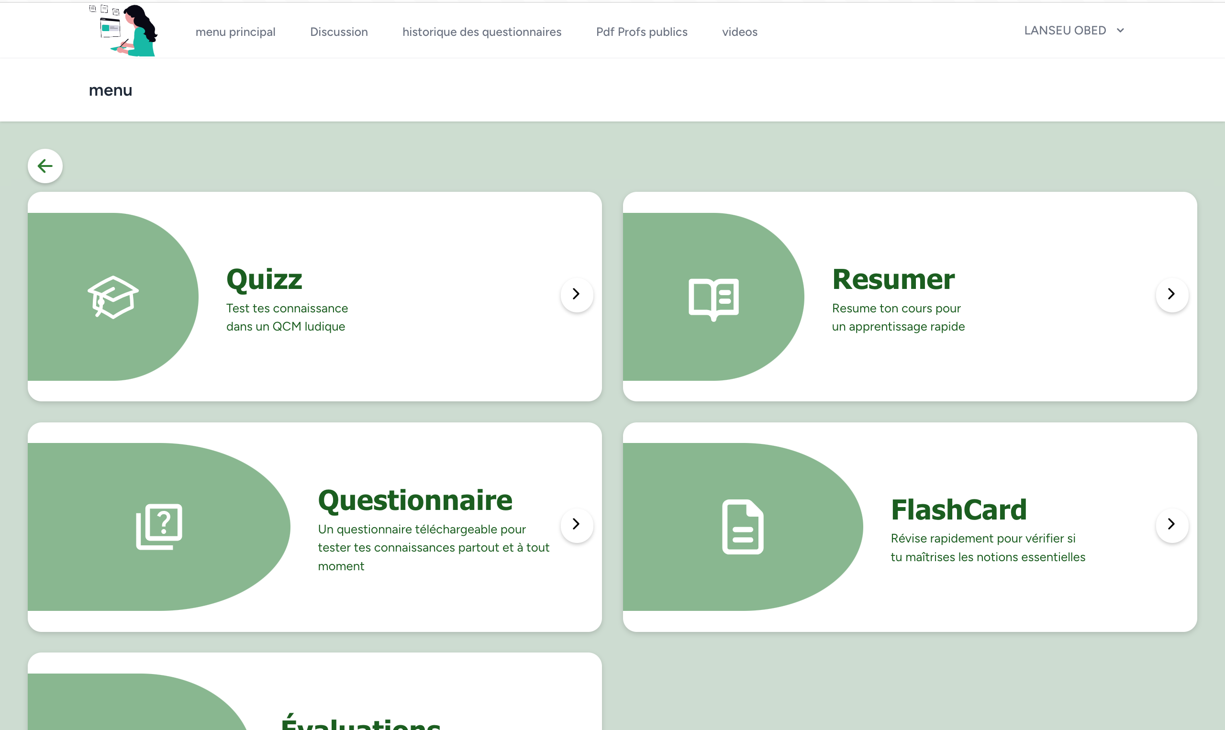Click the graduation cap Quizz icon

point(113,297)
